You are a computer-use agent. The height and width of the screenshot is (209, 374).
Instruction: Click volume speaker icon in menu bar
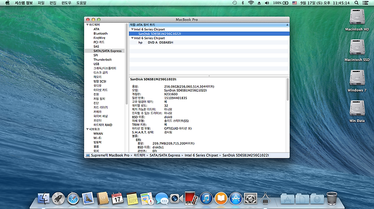267,3
